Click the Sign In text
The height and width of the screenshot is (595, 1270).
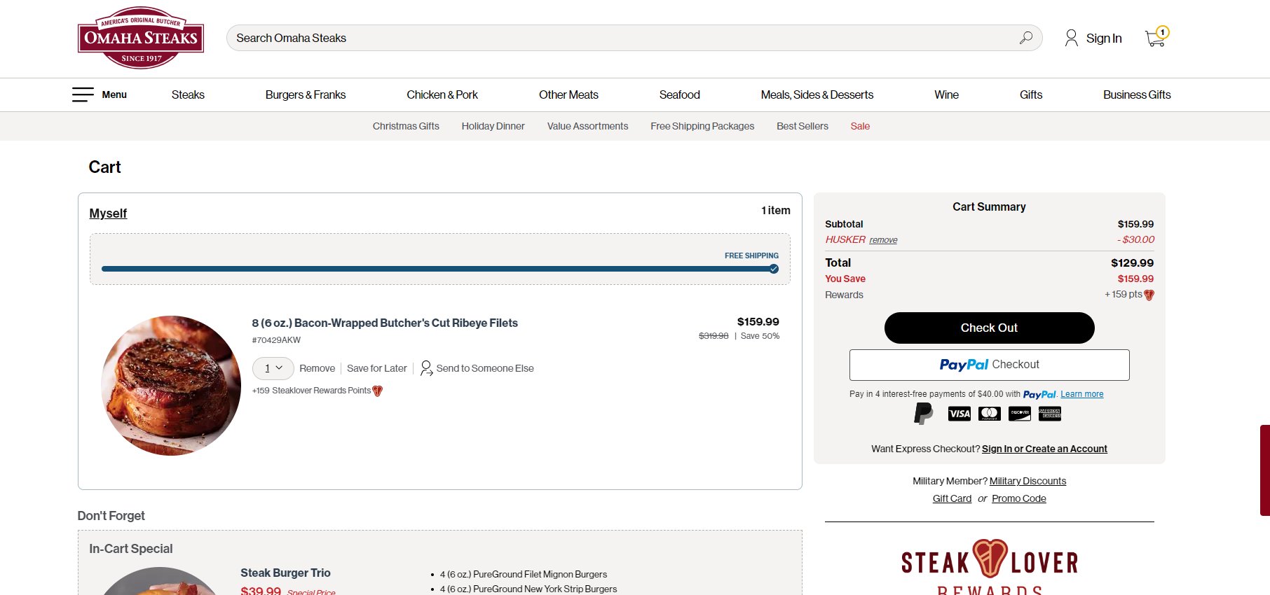pyautogui.click(x=1104, y=38)
